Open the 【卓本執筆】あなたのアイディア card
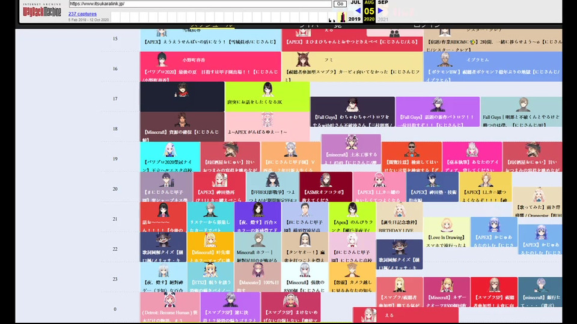 [472, 157]
